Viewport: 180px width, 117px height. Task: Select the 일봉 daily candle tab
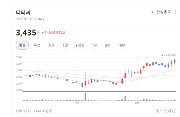pyautogui.click(x=22, y=45)
